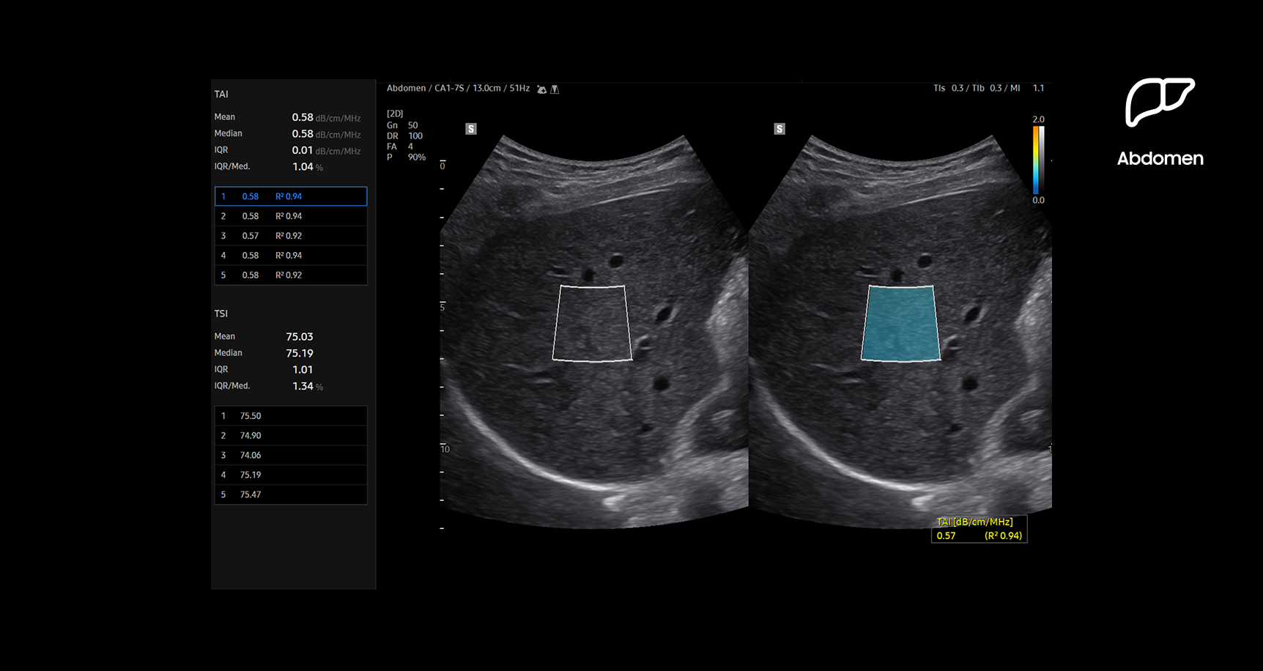Click the blue TAI overlay region
The height and width of the screenshot is (671, 1263).
click(900, 323)
